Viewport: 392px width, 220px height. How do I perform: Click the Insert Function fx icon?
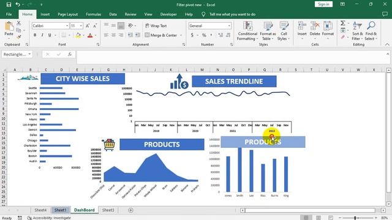tap(70, 54)
